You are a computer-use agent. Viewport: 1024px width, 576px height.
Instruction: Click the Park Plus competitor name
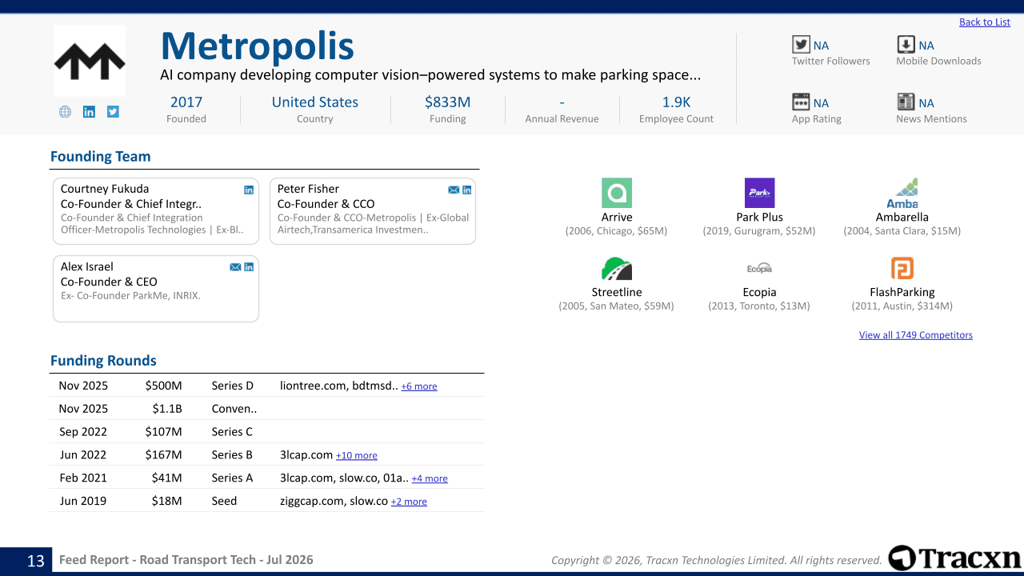[760, 217]
